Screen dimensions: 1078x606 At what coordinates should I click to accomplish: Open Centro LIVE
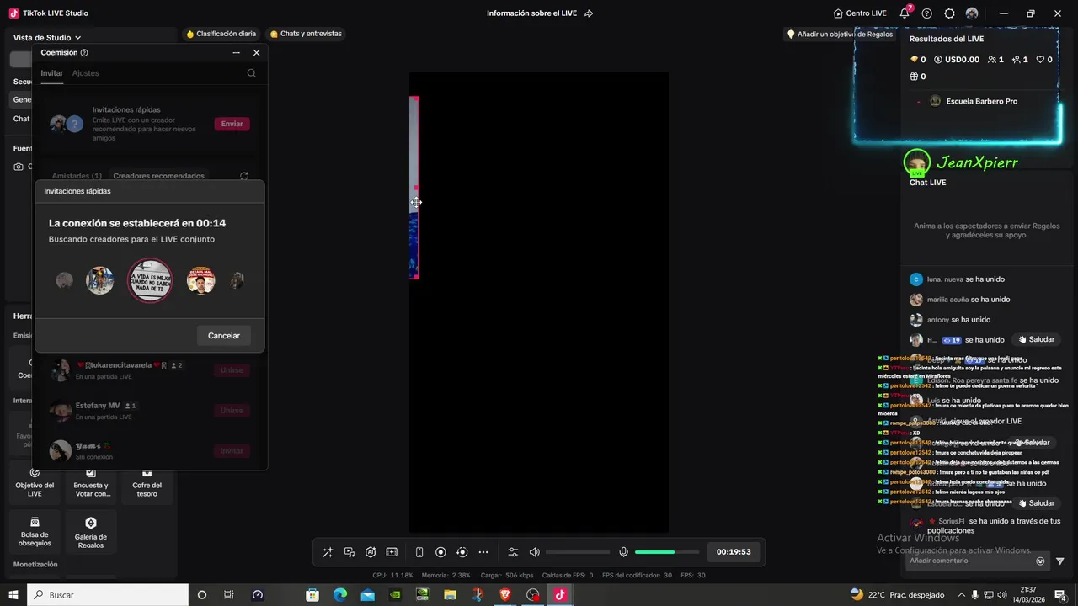point(859,13)
